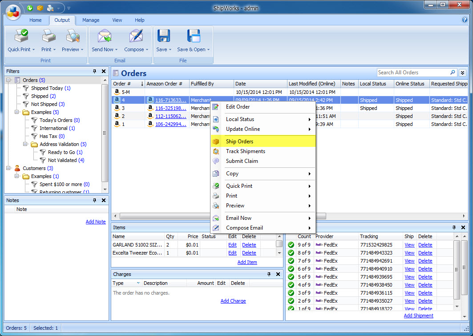Select Submit Claim menu entry

pyautogui.click(x=263, y=161)
